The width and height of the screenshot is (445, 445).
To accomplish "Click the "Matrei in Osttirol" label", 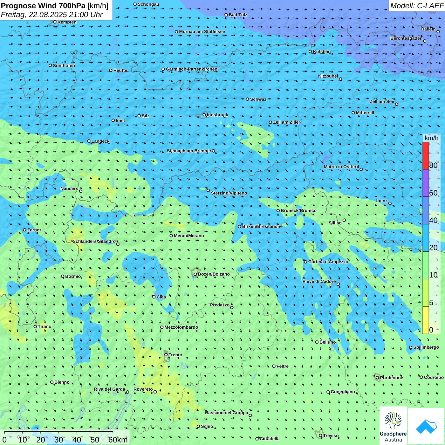I will coord(341,167).
